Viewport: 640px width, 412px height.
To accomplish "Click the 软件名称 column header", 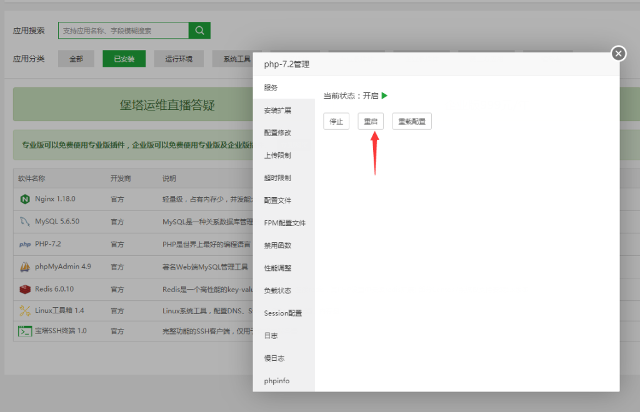I will pos(32,179).
